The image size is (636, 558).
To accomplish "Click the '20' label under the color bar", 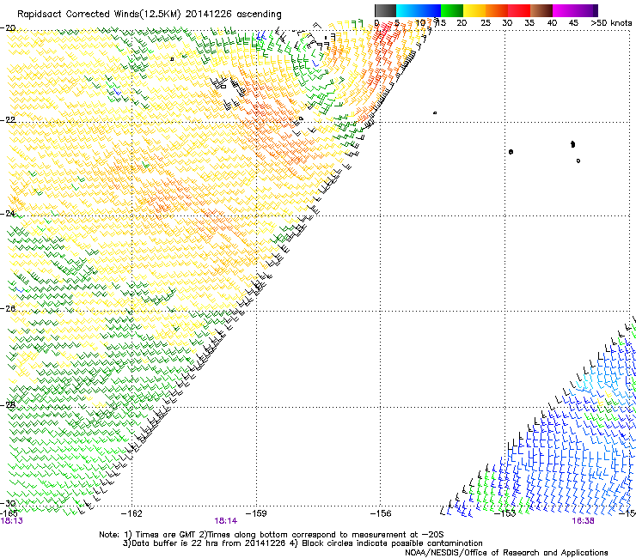I will pos(462,23).
